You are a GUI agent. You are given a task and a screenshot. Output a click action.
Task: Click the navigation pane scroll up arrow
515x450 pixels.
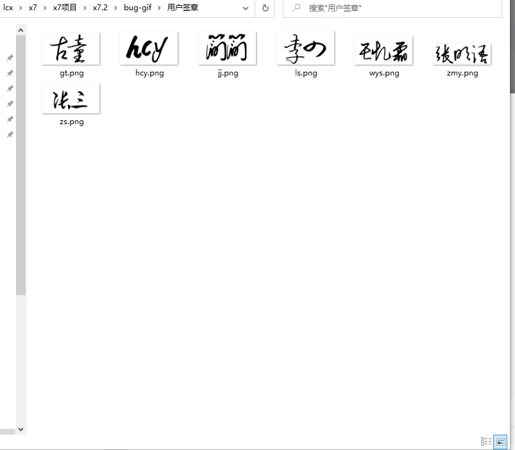(21, 31)
